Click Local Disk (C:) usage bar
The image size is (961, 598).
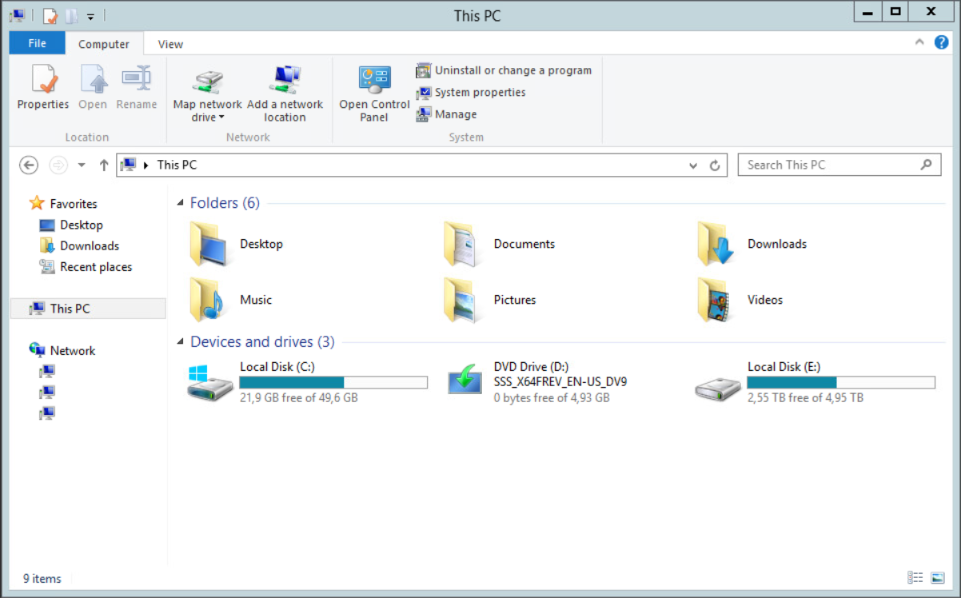[x=333, y=383]
